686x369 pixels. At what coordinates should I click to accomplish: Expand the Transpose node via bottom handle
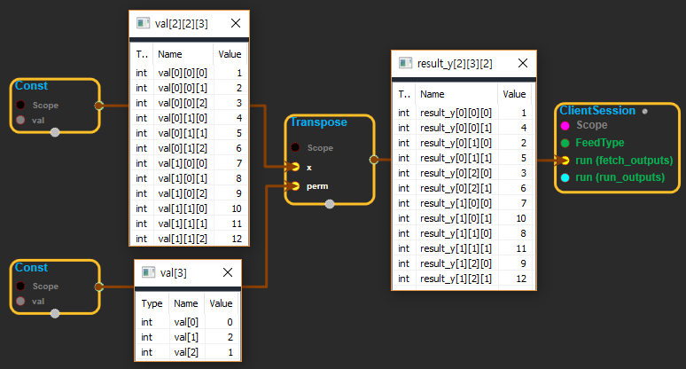[330, 204]
